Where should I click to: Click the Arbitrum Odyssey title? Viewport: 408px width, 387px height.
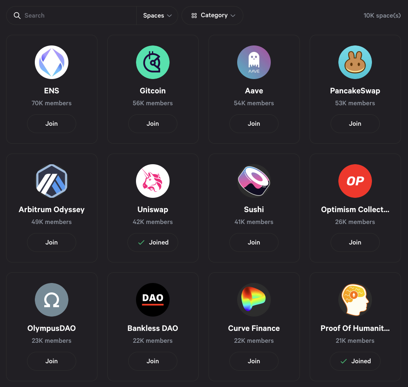[x=52, y=210]
